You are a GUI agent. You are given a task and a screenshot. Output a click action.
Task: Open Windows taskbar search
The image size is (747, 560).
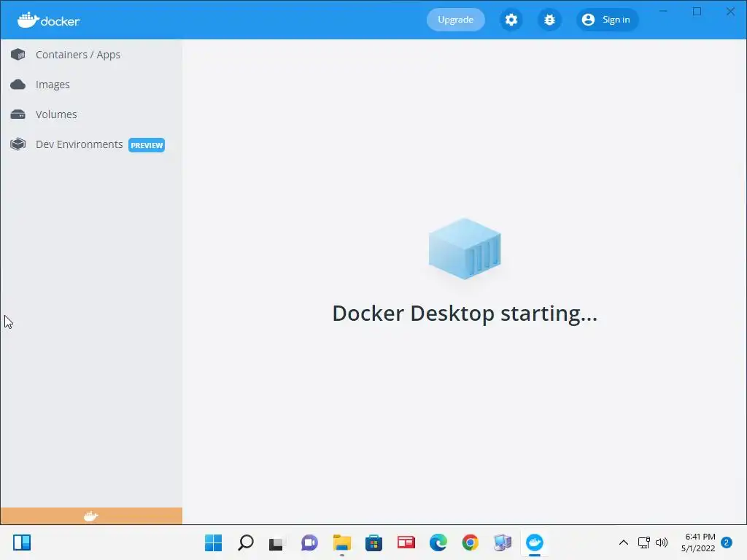pyautogui.click(x=245, y=542)
